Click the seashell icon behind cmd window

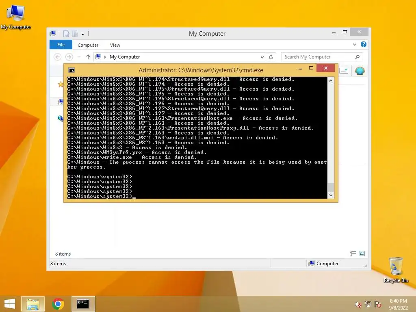[360, 71]
